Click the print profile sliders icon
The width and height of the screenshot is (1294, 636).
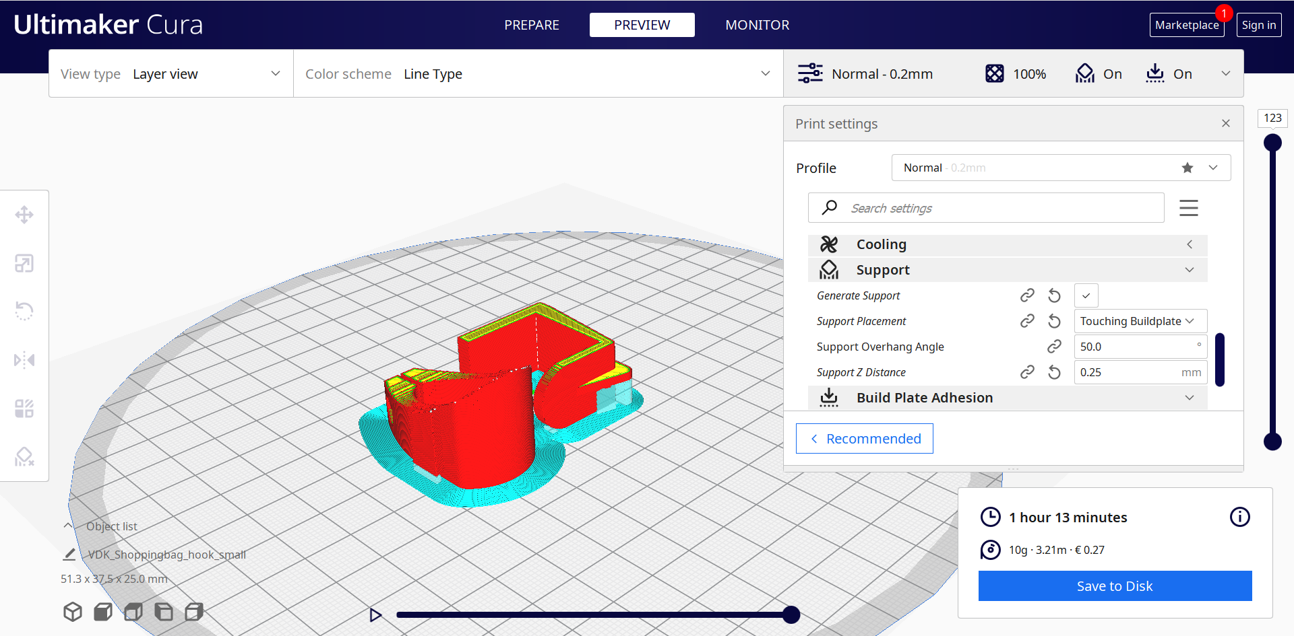tap(810, 73)
